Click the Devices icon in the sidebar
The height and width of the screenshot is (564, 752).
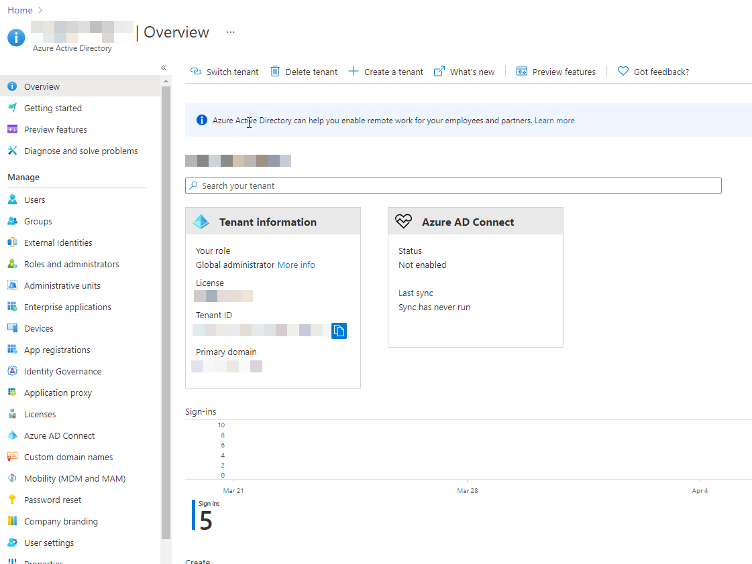click(13, 328)
